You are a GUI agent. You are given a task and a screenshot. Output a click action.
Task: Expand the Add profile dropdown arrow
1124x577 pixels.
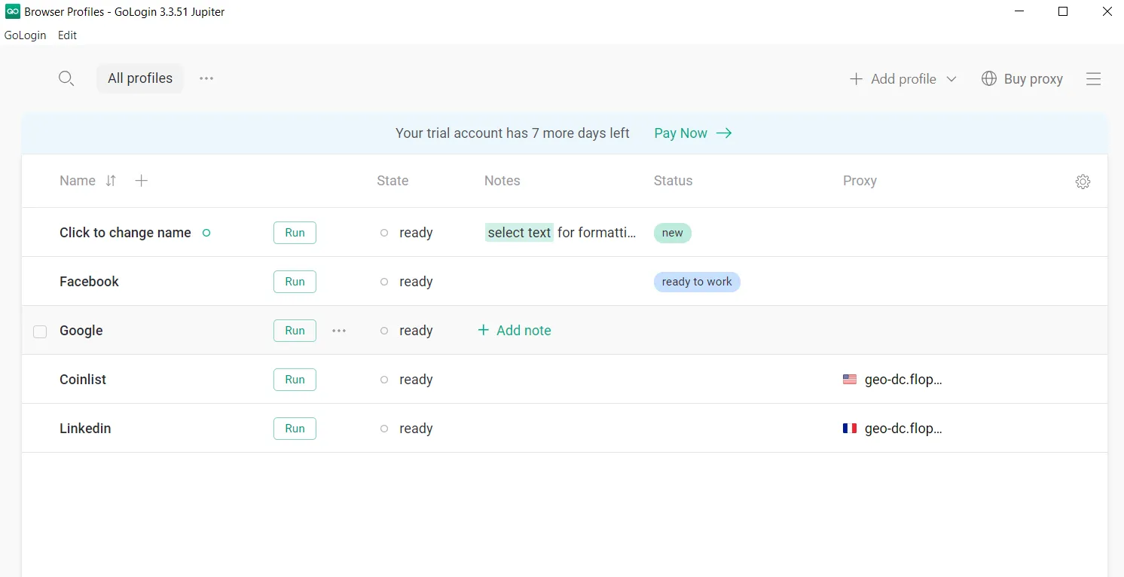point(951,79)
